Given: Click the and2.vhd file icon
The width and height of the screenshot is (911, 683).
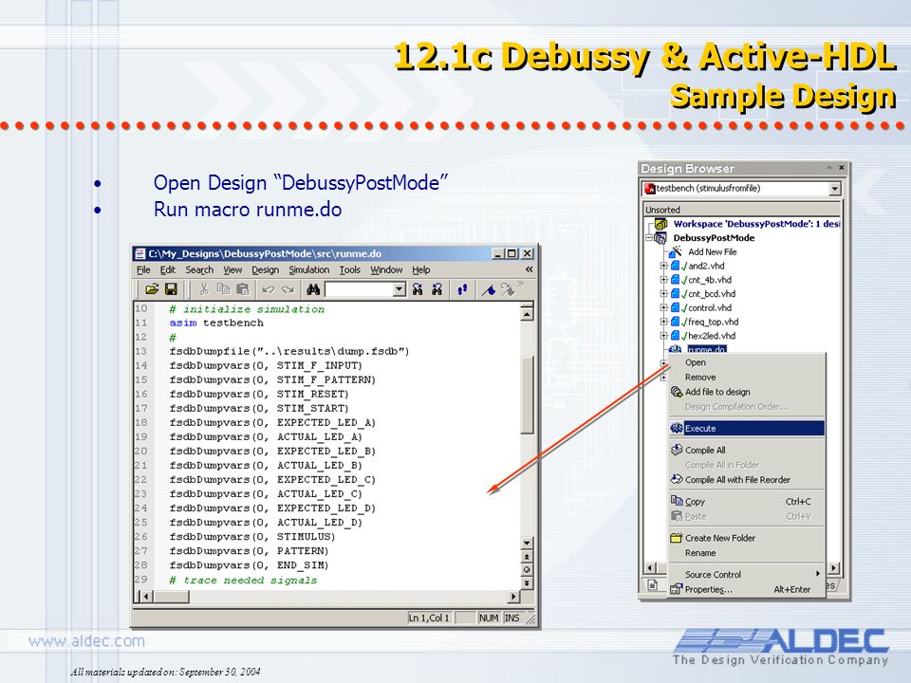Looking at the screenshot, I should (675, 266).
